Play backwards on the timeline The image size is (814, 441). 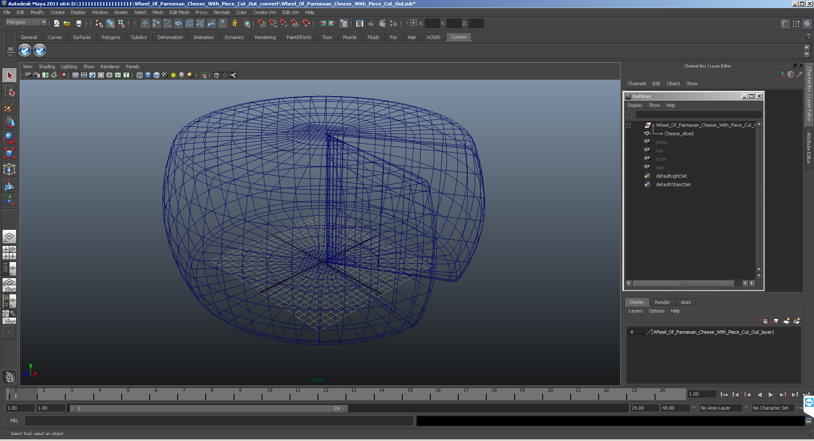[759, 395]
